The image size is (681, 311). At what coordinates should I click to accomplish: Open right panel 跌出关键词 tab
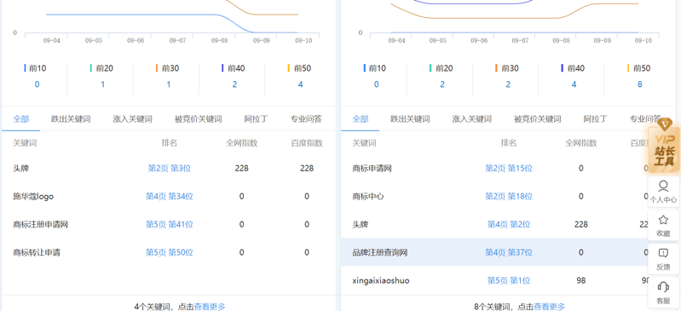(x=410, y=118)
